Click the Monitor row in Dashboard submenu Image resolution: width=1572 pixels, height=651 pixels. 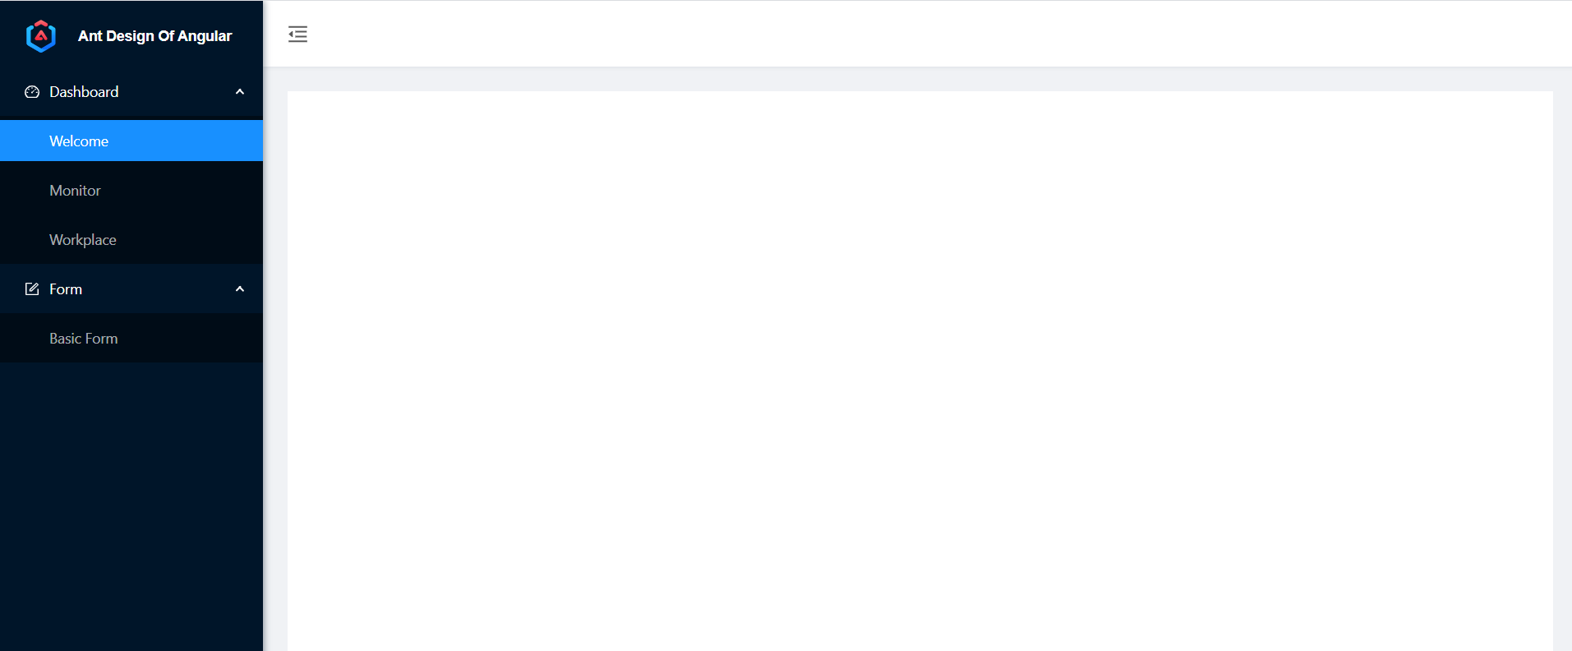tap(131, 190)
